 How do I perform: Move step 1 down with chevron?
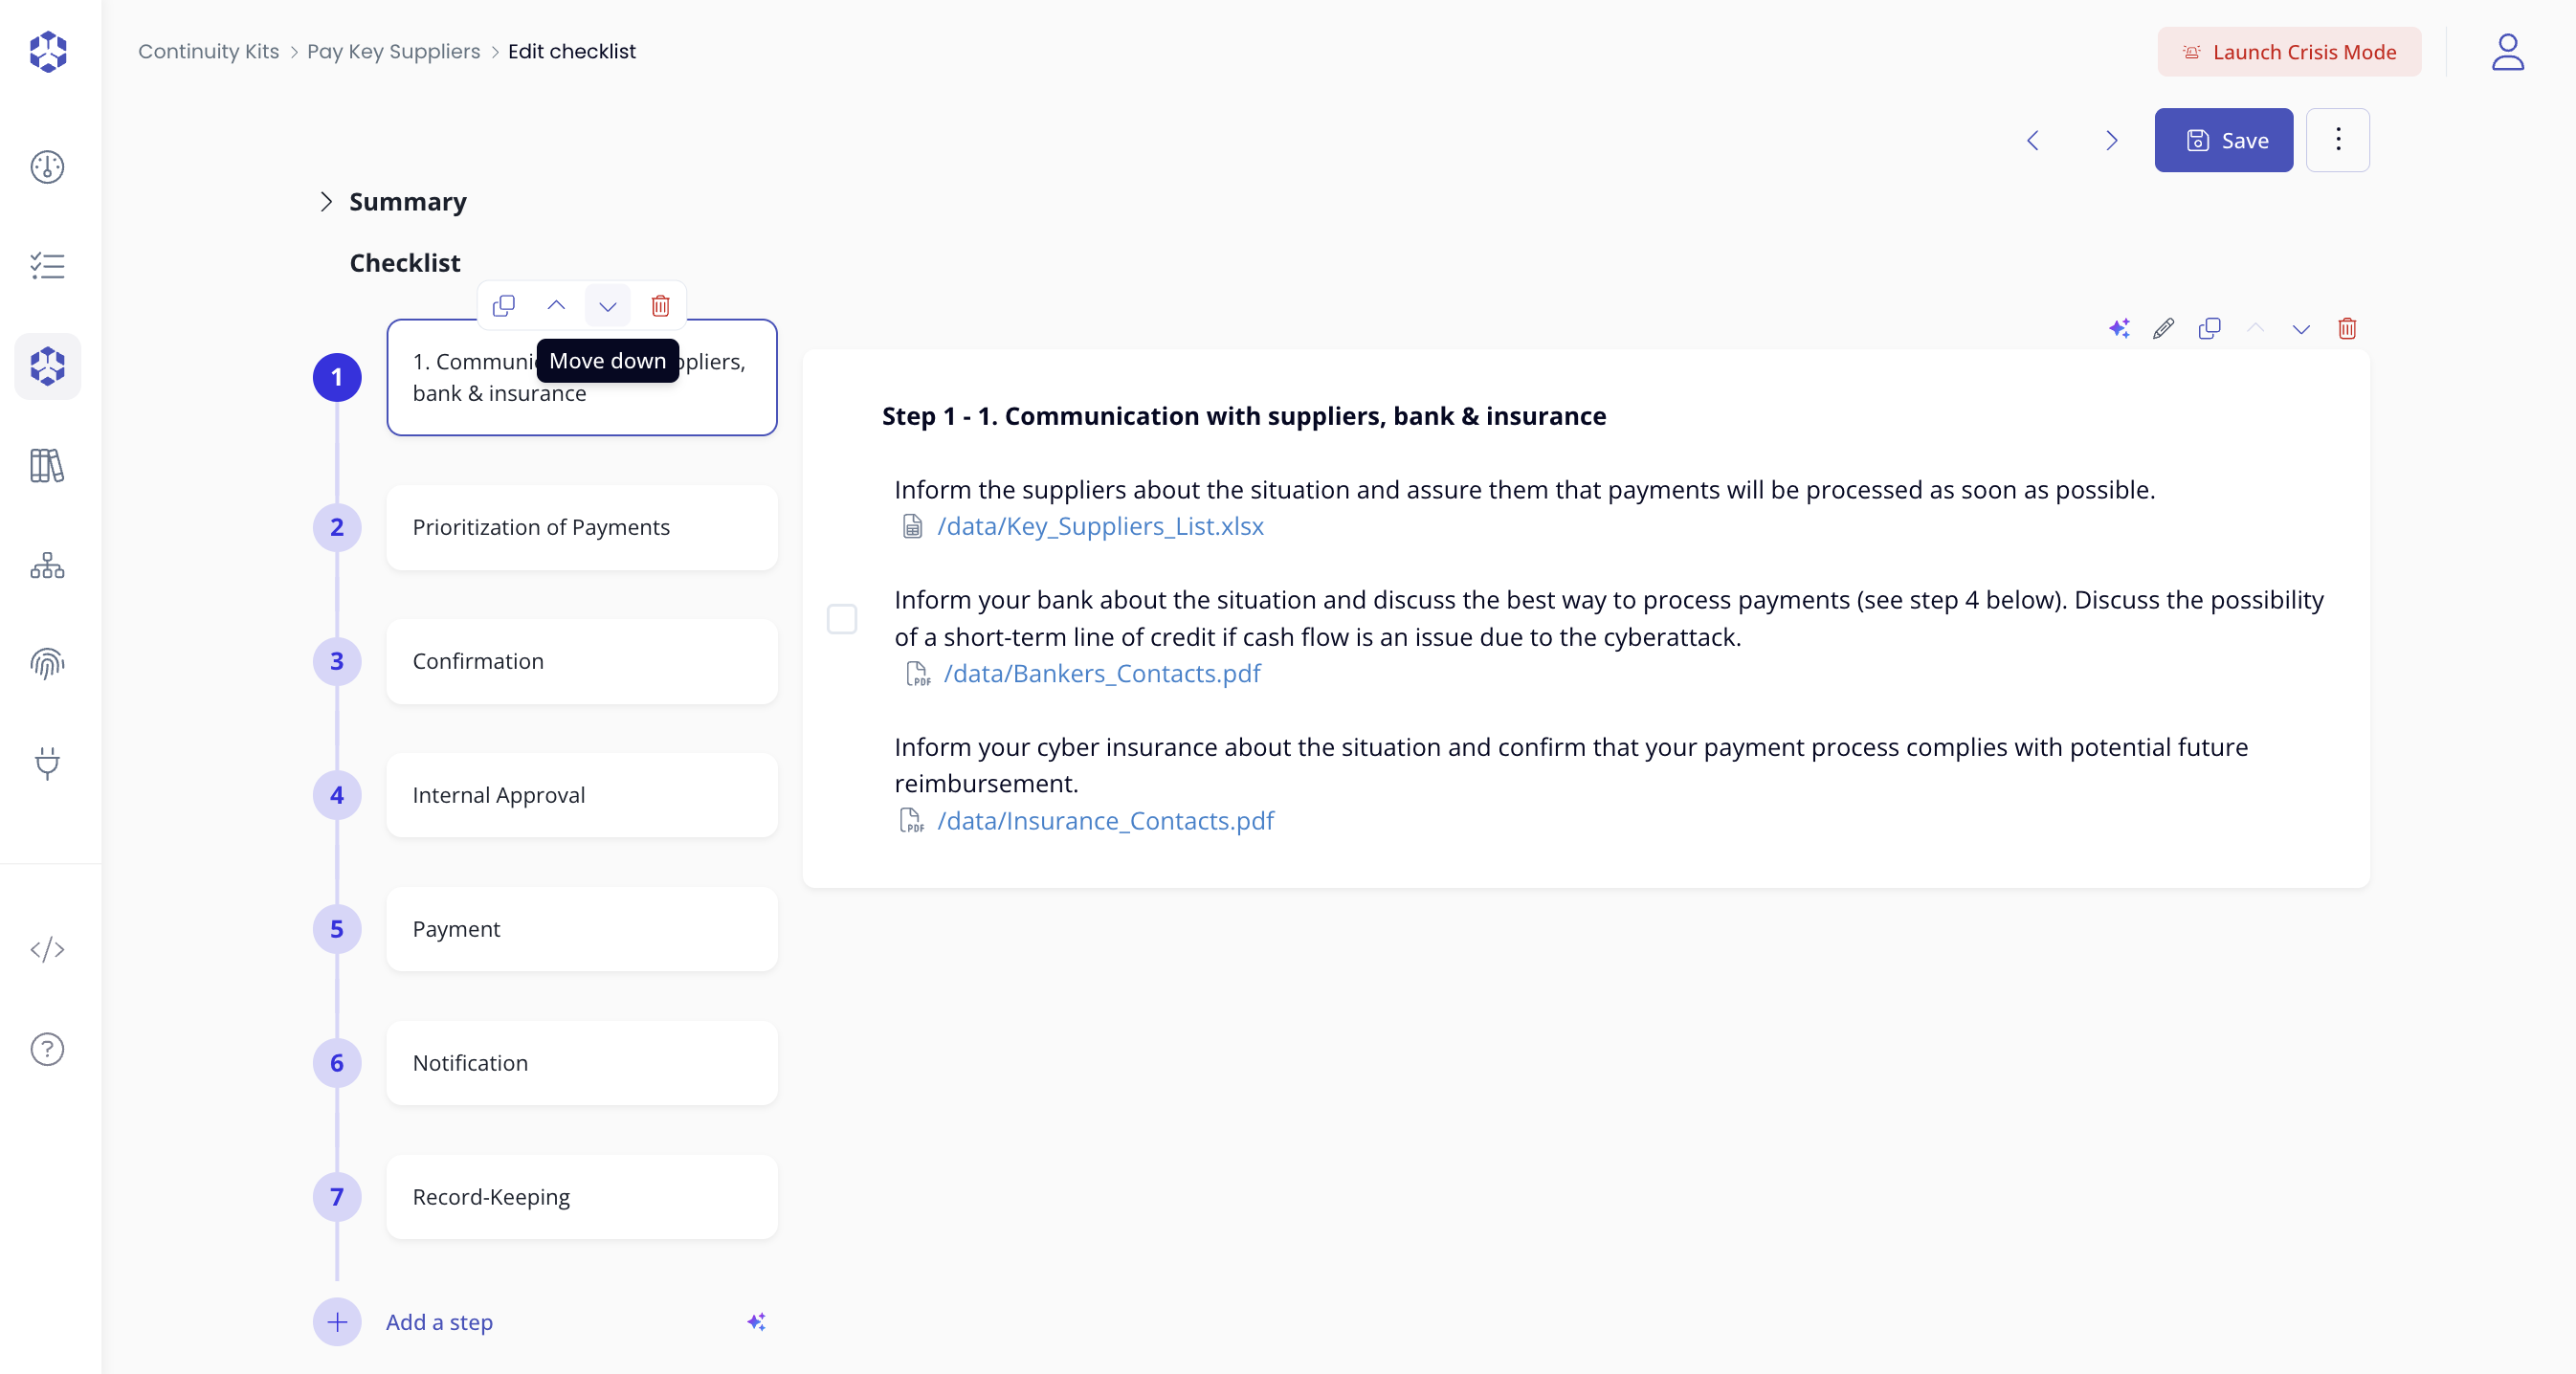(x=608, y=305)
